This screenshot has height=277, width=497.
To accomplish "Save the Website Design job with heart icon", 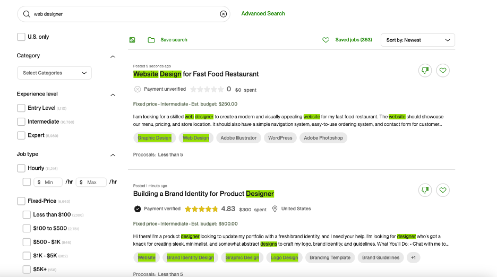I will click(x=443, y=70).
